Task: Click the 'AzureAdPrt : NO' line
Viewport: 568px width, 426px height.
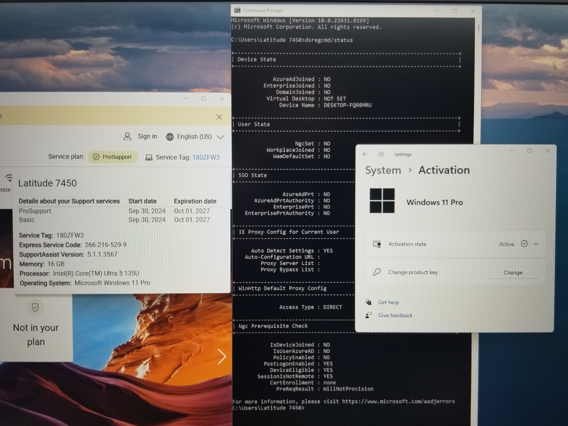Action: pos(306,194)
